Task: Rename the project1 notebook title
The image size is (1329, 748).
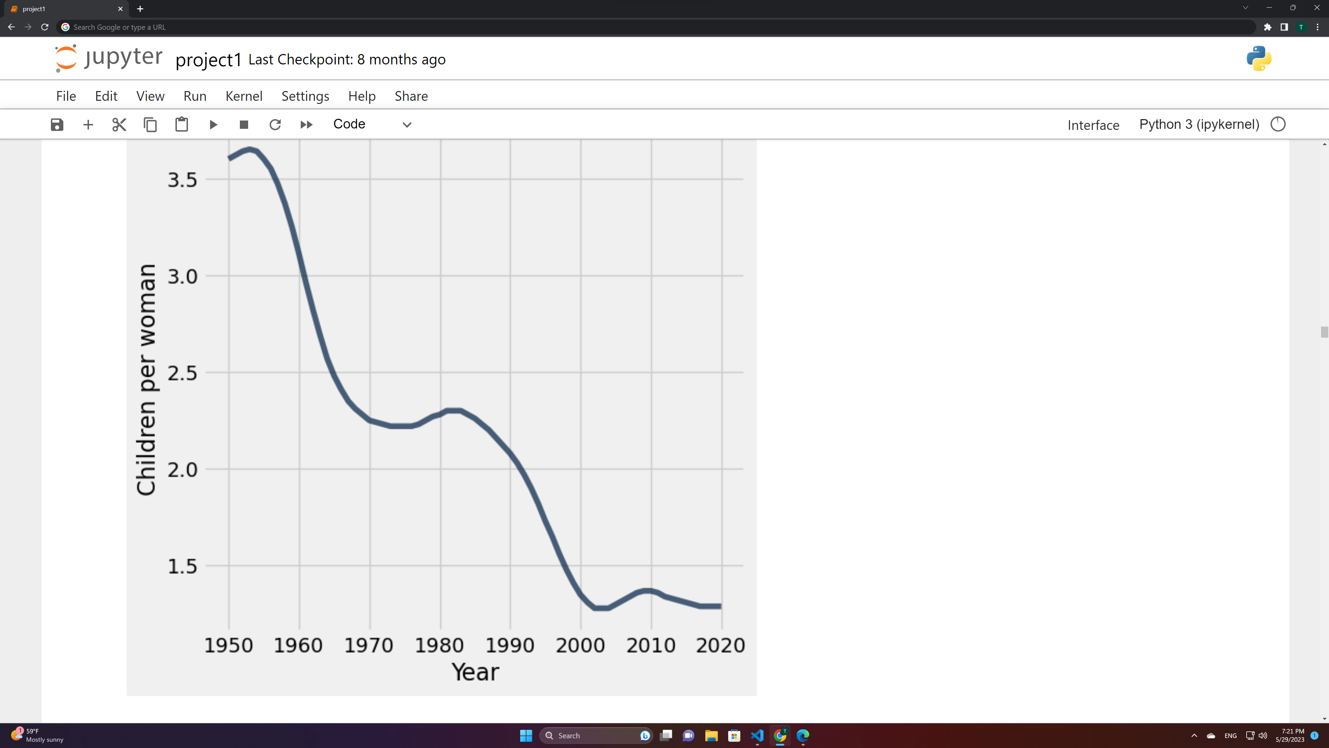Action: click(x=208, y=60)
